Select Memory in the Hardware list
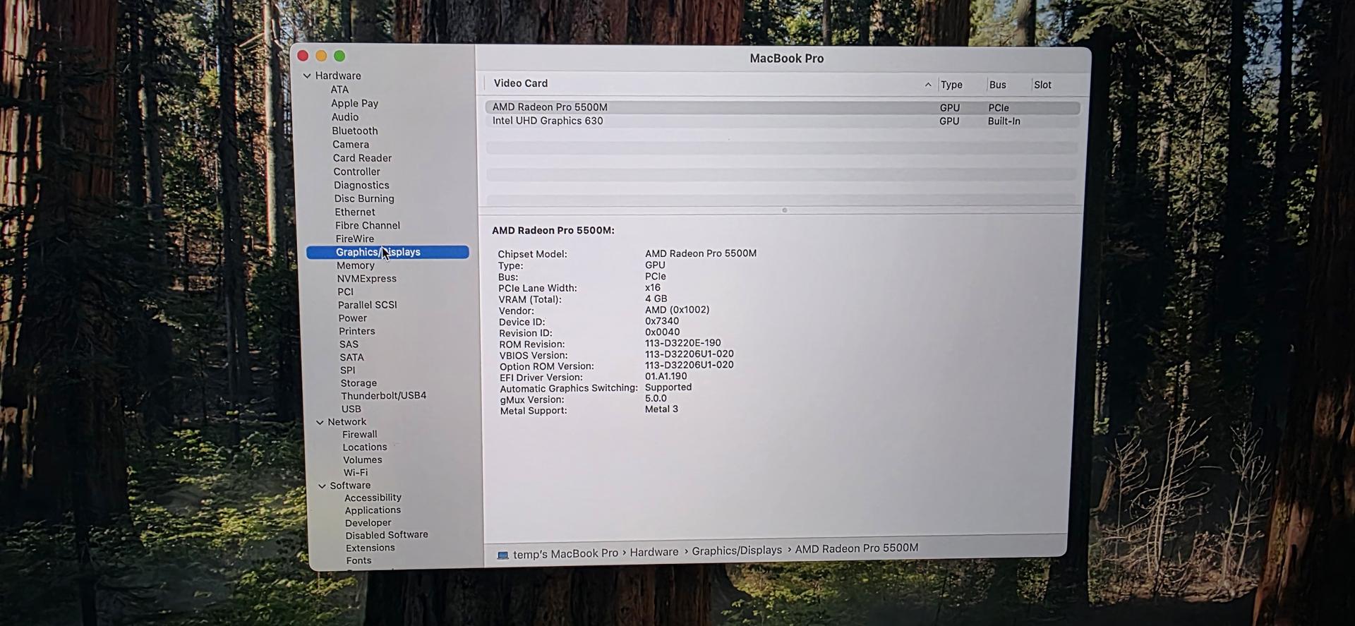Screen dimensions: 1355x626 tap(356, 265)
